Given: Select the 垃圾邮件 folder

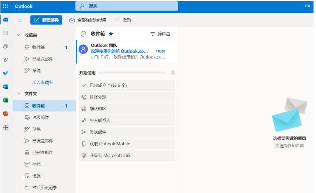Looking at the screenshot, I should pos(40,117).
